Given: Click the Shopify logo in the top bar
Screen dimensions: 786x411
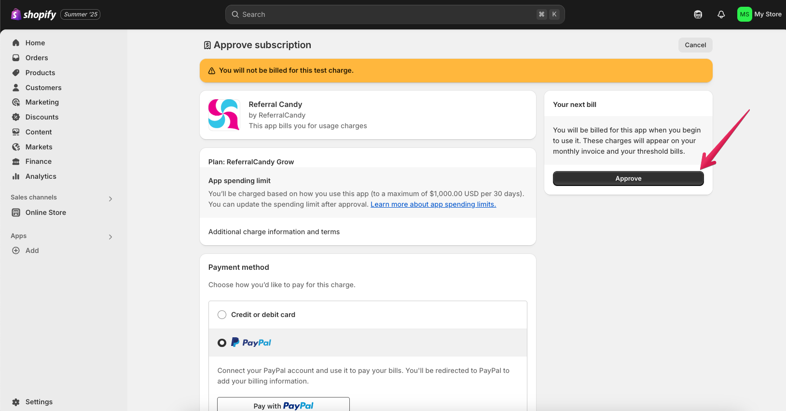Looking at the screenshot, I should click(33, 14).
